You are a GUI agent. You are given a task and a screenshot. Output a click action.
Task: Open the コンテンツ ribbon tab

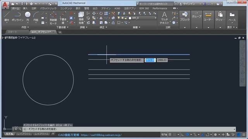66,8
